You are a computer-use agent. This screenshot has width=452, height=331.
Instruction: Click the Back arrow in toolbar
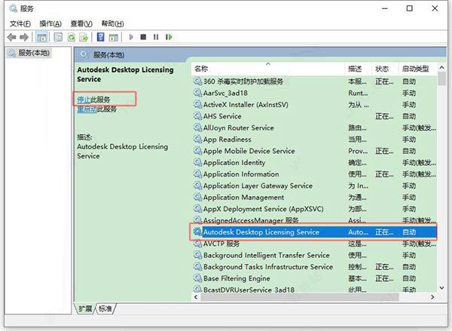tap(11, 36)
